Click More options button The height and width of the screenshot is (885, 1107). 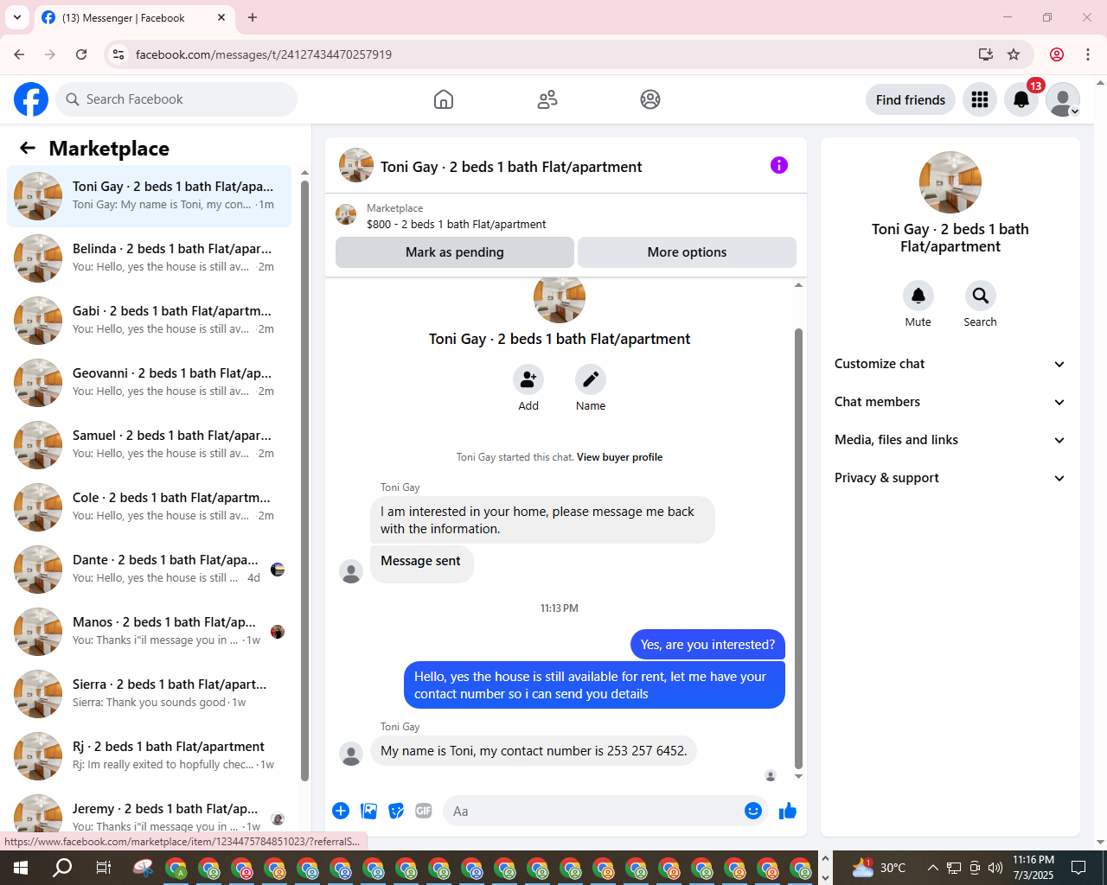point(687,252)
